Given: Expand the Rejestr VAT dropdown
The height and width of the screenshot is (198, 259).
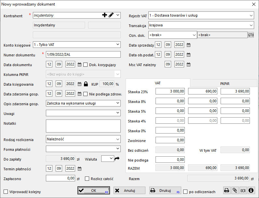Looking at the screenshot, I should tap(251, 15).
